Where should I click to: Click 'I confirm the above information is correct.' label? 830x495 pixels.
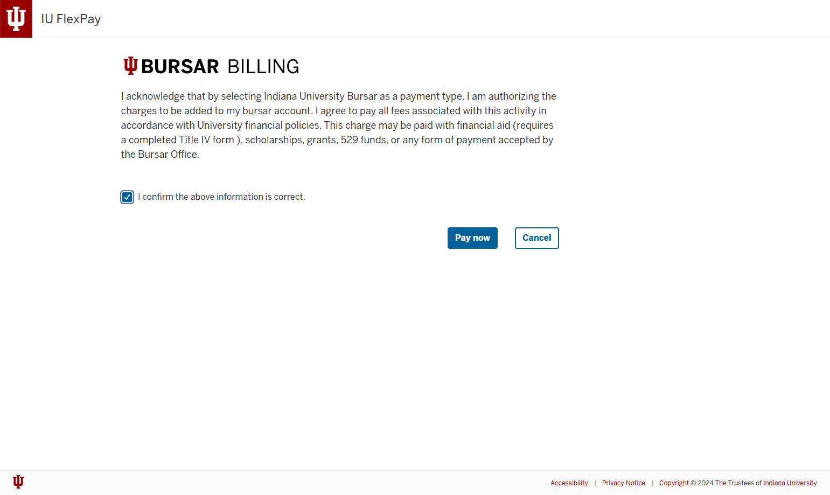221,197
